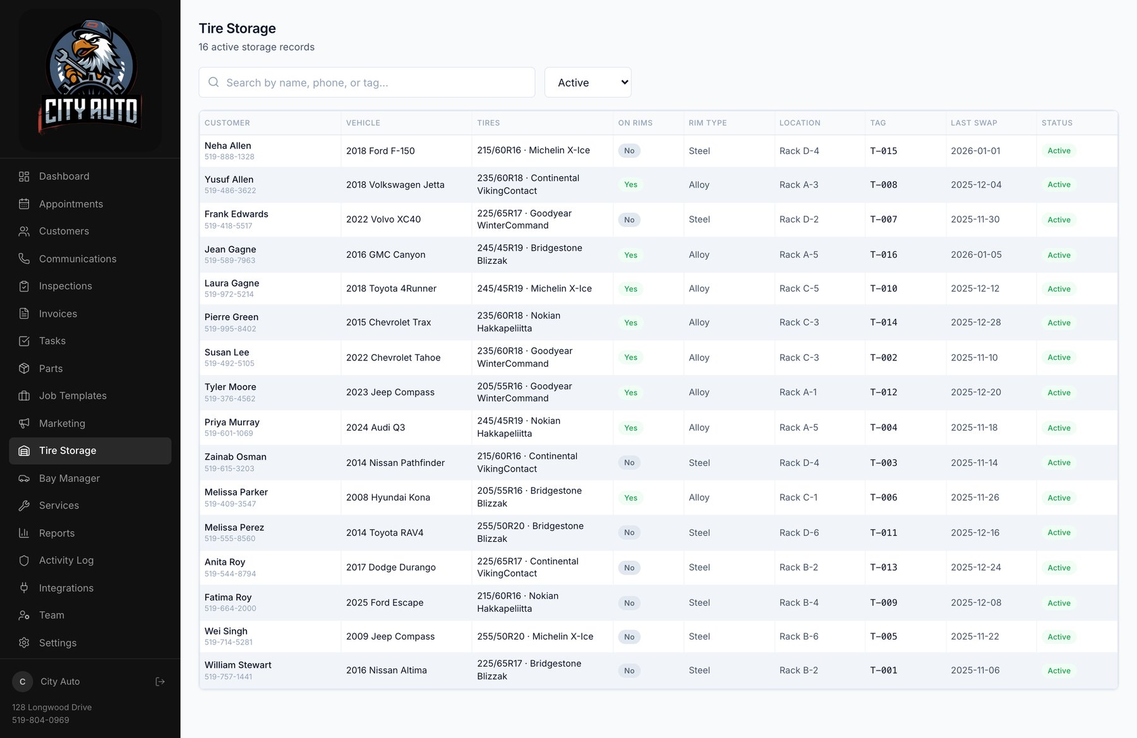
Task: Click the Customers people icon
Action: click(24, 232)
